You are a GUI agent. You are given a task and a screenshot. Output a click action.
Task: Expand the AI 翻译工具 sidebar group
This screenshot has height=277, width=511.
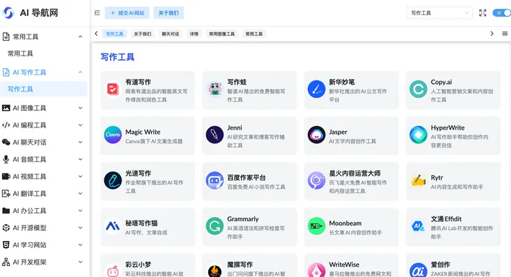point(44,194)
